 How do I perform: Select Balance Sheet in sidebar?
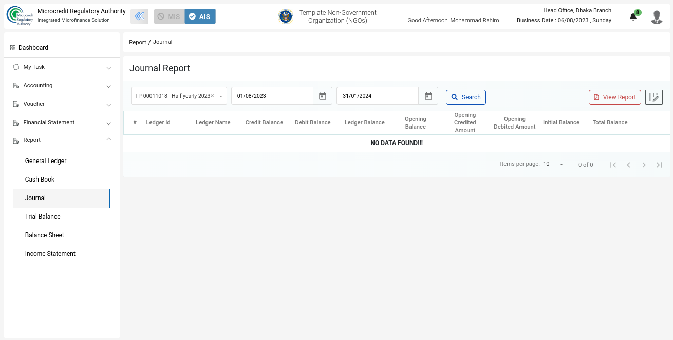(45, 235)
